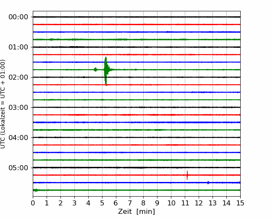Click the 01:00 time label
Screen dimensions: 273x218
18,47
